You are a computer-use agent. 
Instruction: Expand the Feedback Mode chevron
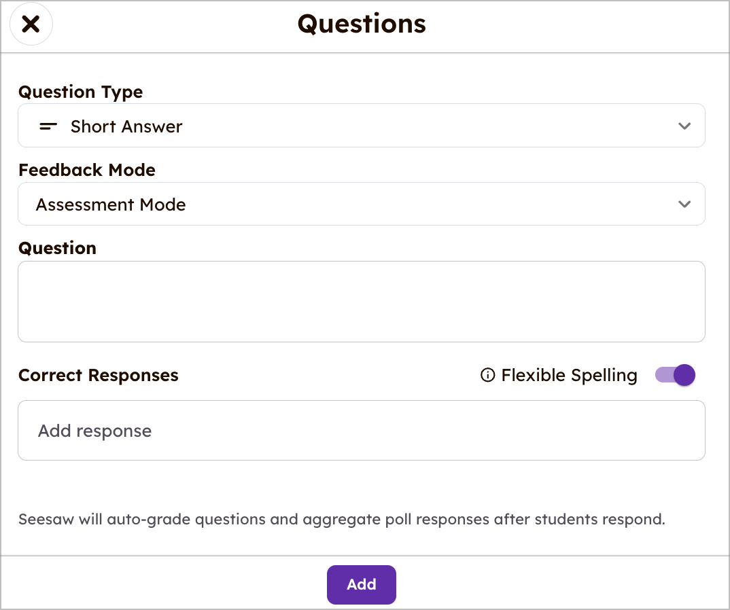point(684,204)
